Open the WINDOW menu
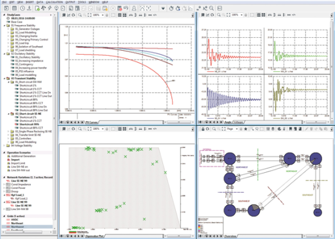The image size is (335, 239). tap(94, 2)
